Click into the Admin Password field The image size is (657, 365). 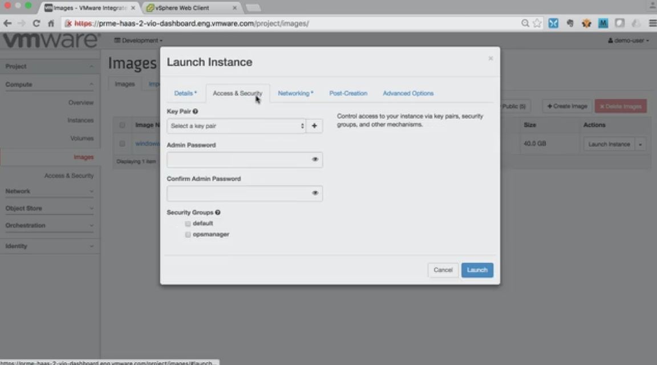click(x=238, y=160)
